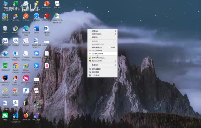Screen dimensions: 201x128
Task: Launch Google Chrome from the desktop
Action: coord(16,68)
